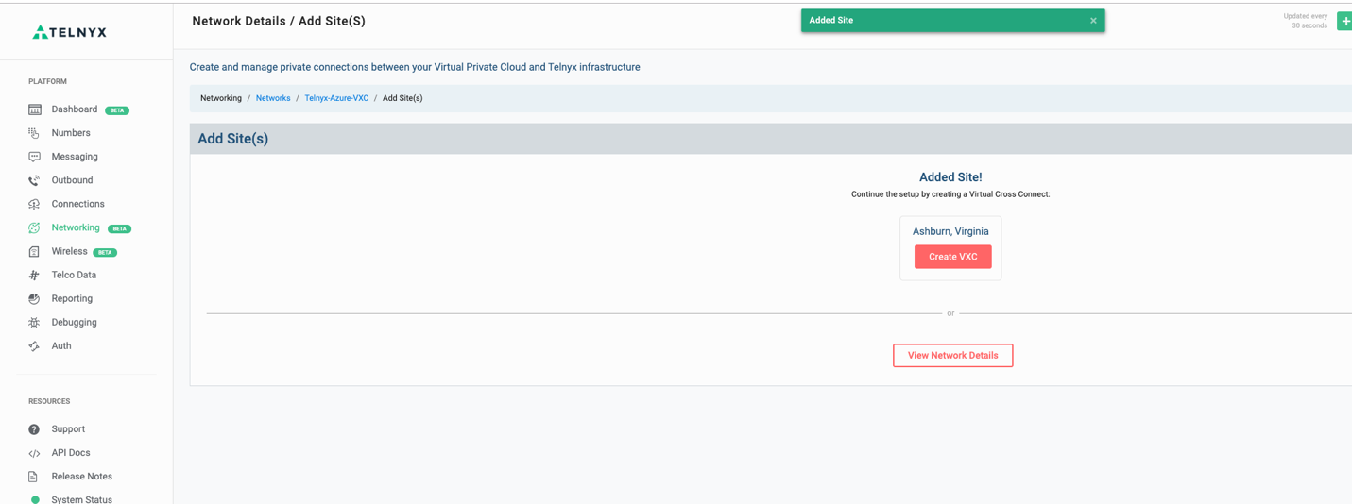Click the Continue the setup instruction text

(950, 194)
